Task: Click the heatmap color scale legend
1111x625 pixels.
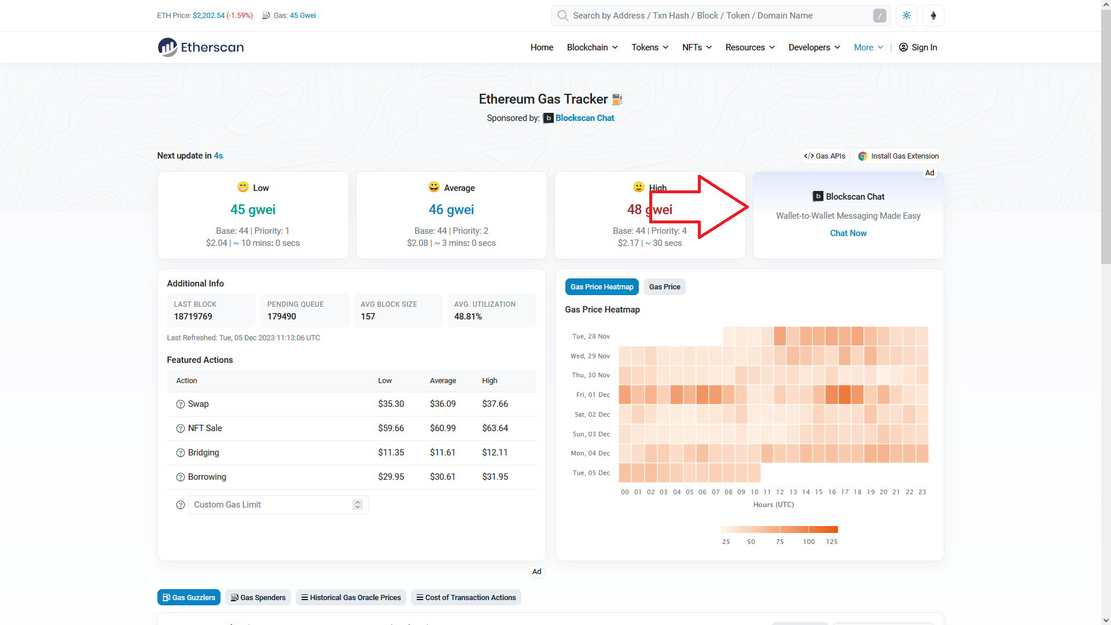Action: point(779,529)
